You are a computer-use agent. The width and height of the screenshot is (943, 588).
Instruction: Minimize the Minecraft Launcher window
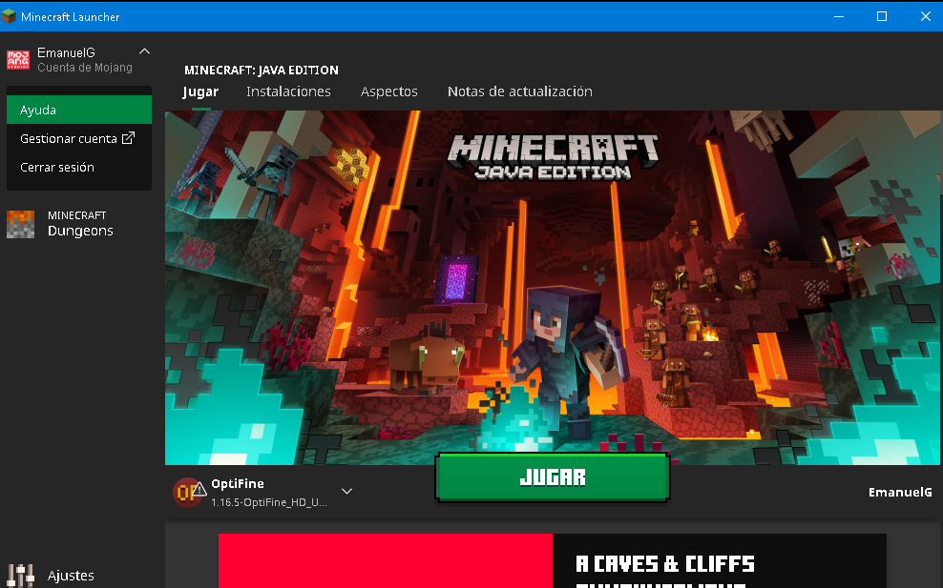[x=839, y=16]
